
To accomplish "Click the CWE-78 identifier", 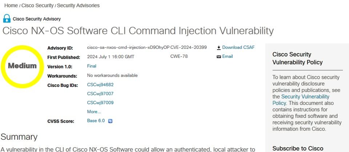I will pyautogui.click(x=179, y=56).
